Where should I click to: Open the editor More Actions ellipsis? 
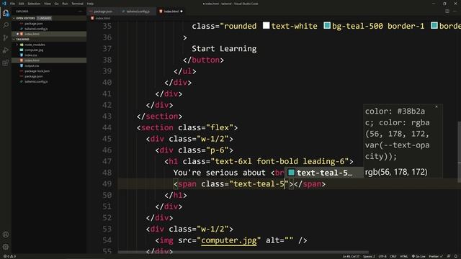(x=455, y=12)
